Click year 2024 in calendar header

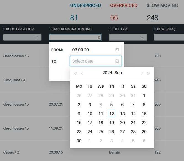[x=107, y=73]
